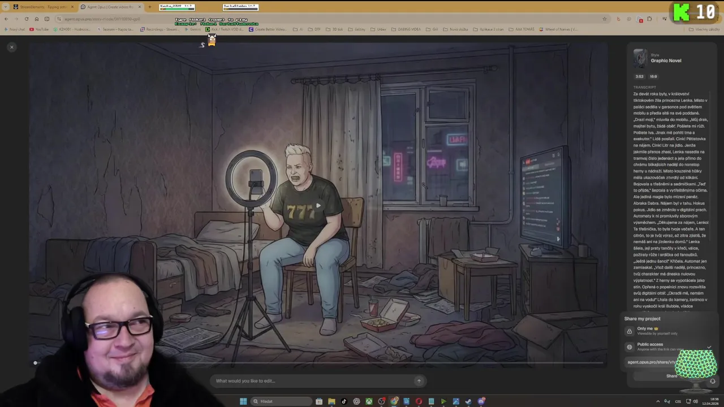This screenshot has width=724, height=407.
Task: Open the volume control in system tray
Action: click(x=695, y=401)
